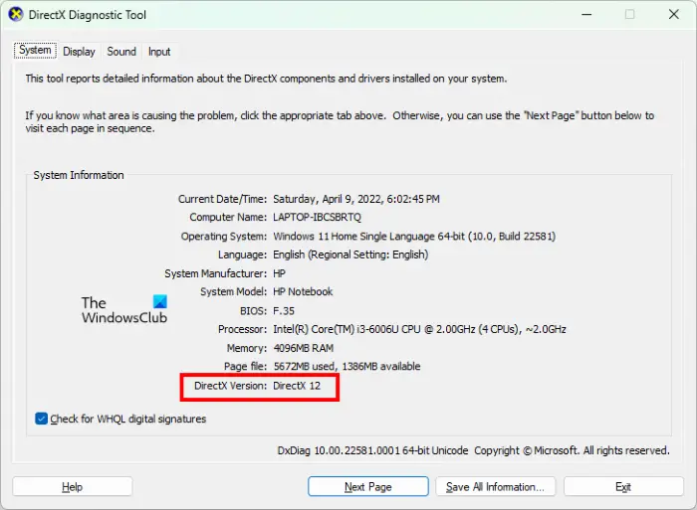Open the Input tab
697x510 pixels.
[159, 52]
